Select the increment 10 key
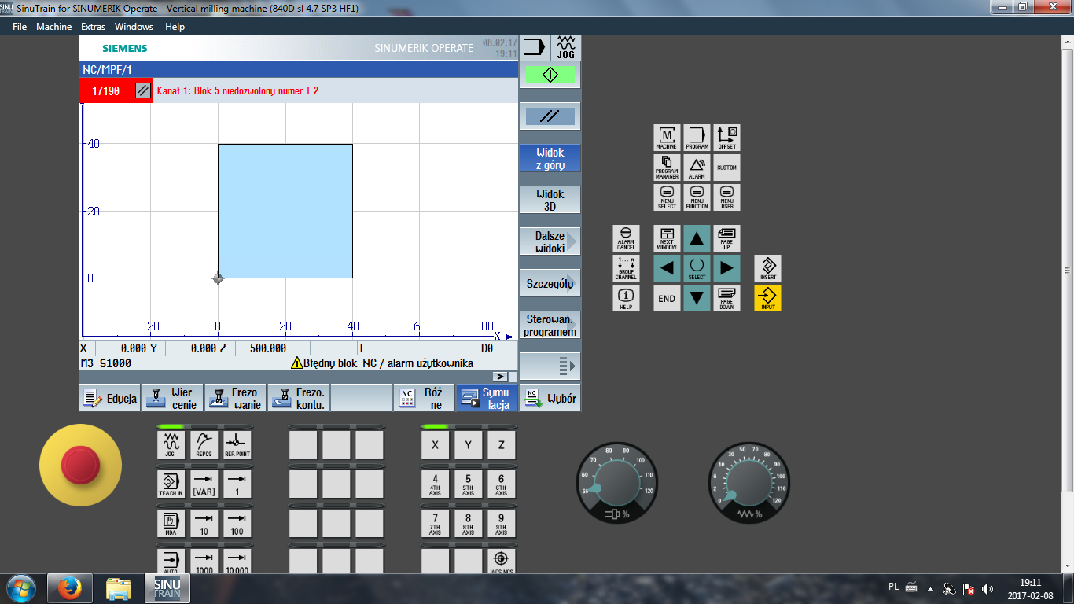This screenshot has height=604, width=1074. pyautogui.click(x=204, y=523)
